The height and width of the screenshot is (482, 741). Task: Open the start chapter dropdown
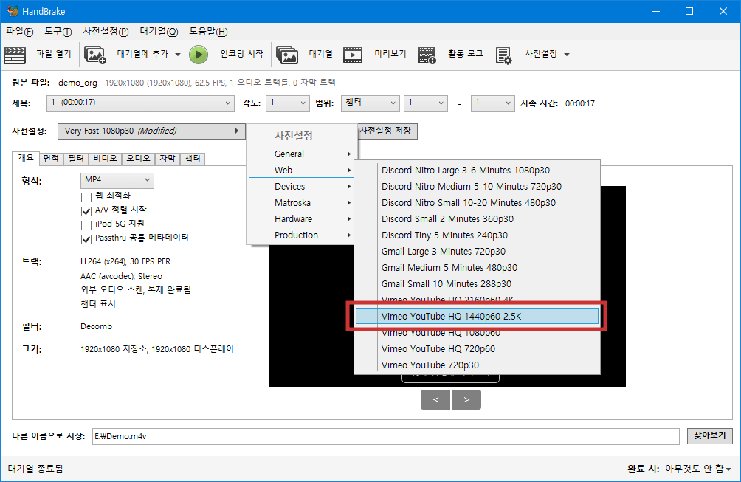click(x=426, y=103)
